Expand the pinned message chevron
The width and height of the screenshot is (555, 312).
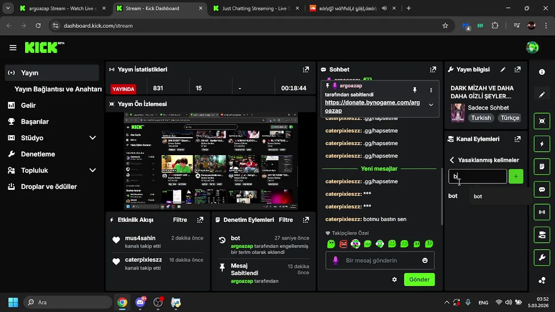(x=431, y=105)
